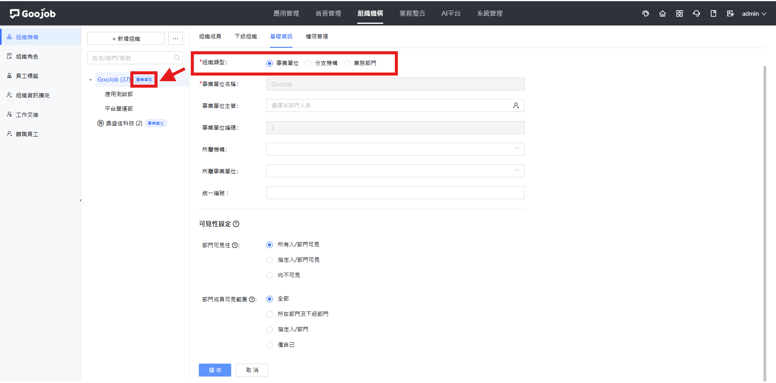Open 工作交接 in left sidebar
This screenshot has height=383, width=776.
(x=40, y=114)
